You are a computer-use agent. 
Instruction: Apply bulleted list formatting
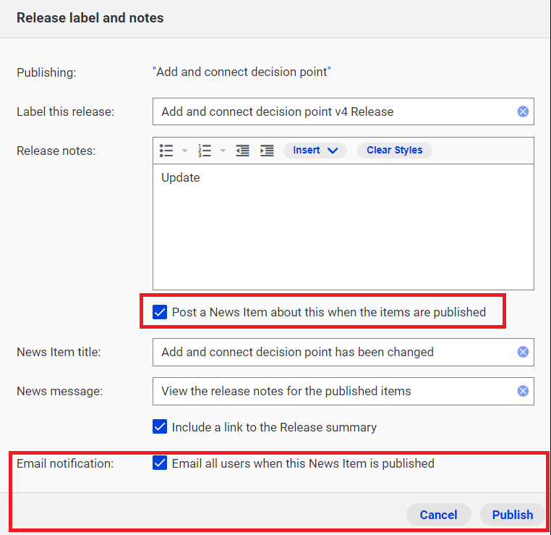pos(166,151)
